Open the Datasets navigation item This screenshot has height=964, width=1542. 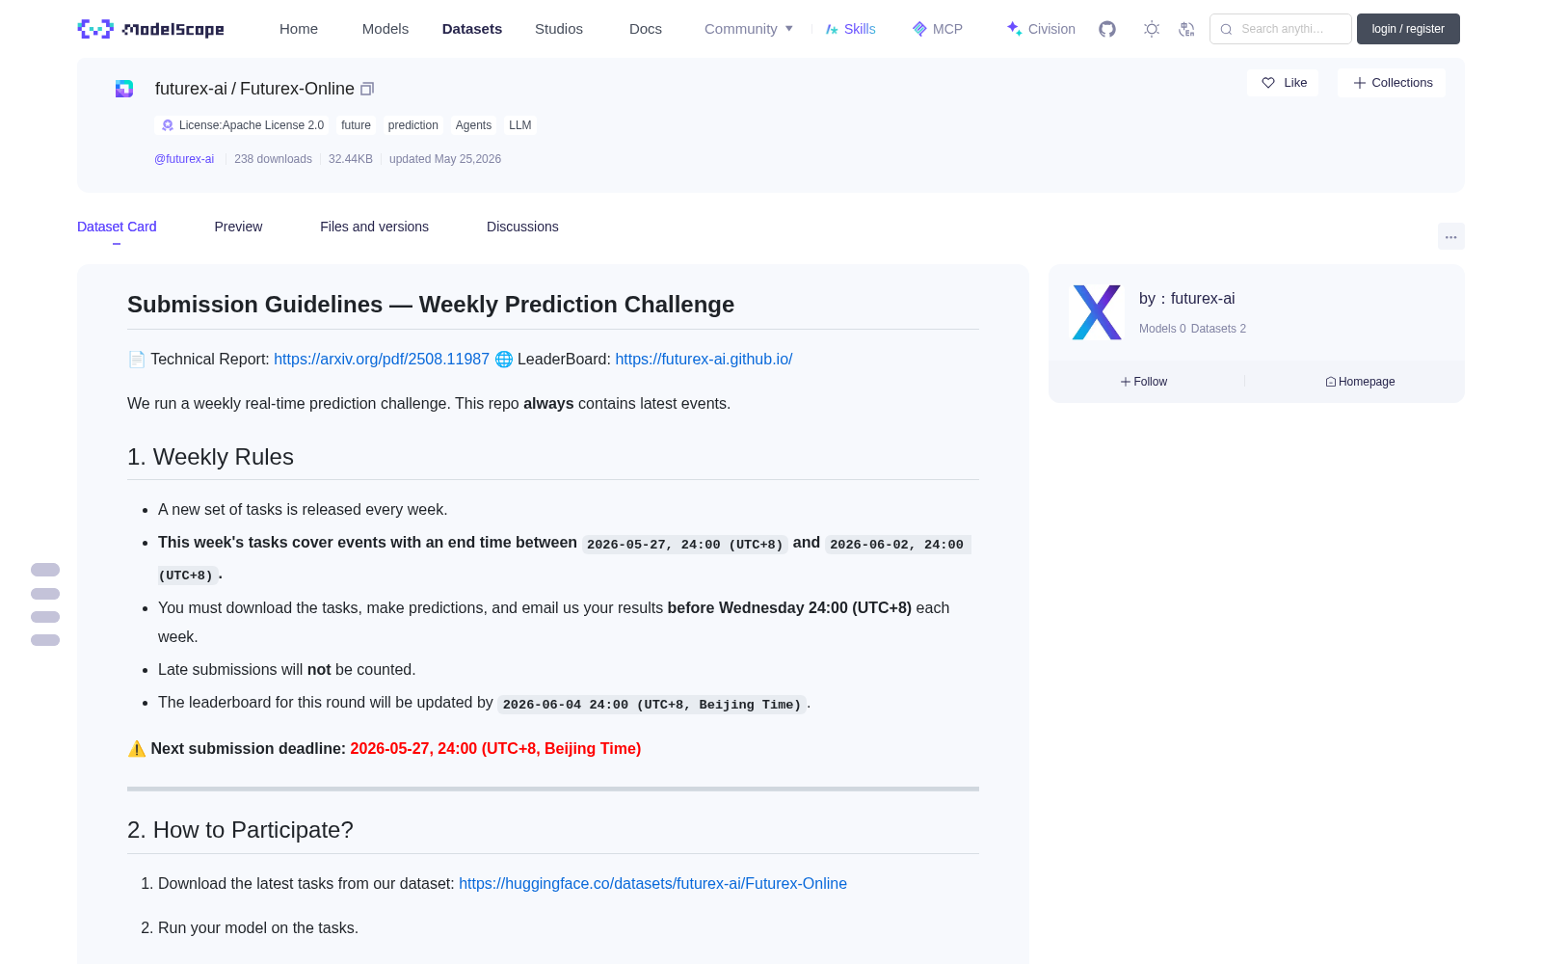point(472,29)
